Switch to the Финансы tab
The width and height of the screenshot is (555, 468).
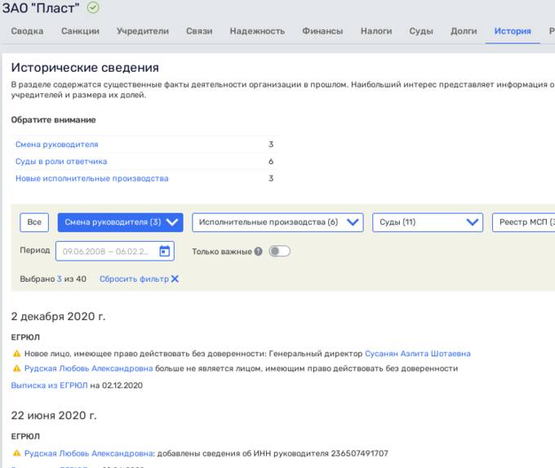coord(322,31)
